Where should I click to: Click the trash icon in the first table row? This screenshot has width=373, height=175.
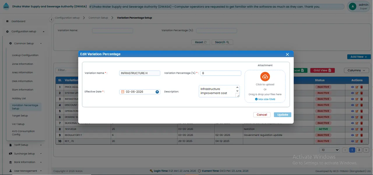click(362, 87)
